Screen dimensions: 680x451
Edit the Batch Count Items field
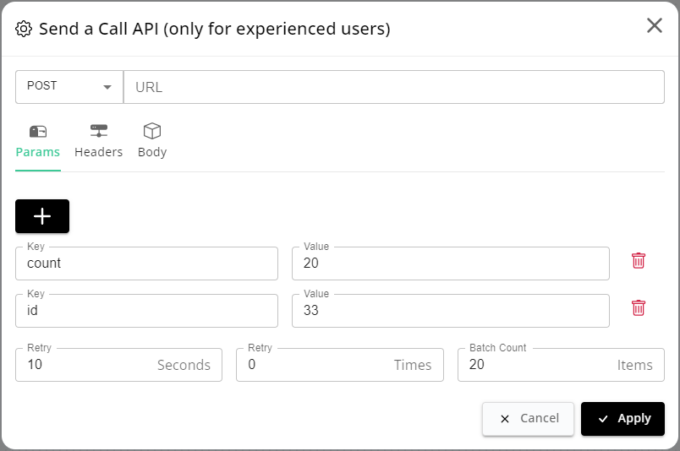tap(561, 365)
